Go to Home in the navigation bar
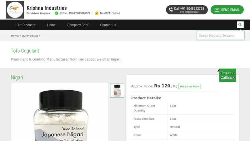 click(51, 25)
